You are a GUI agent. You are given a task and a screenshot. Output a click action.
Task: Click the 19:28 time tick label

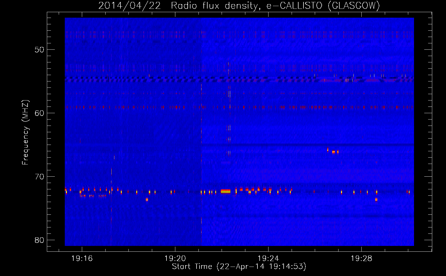(361, 259)
